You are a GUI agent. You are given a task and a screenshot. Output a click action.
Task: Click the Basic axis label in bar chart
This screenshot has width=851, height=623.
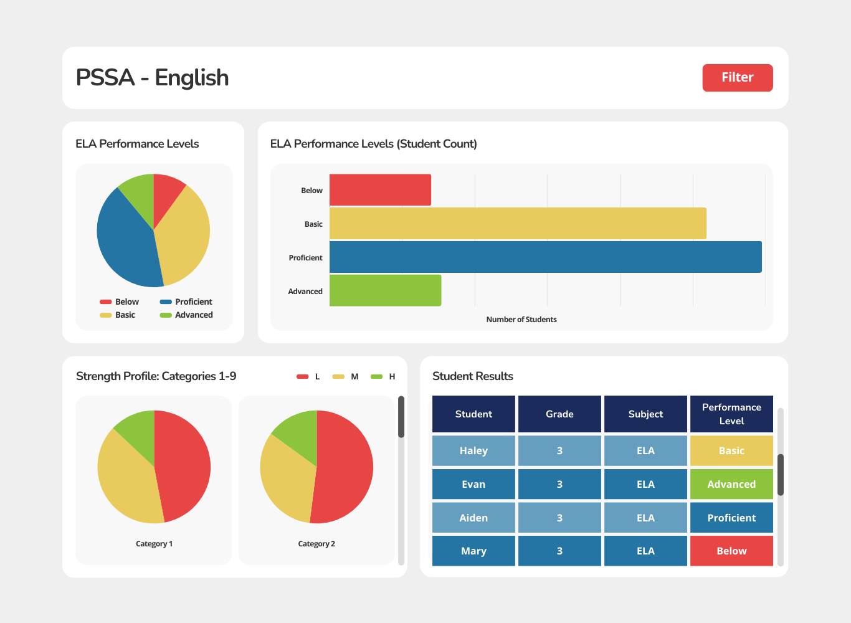[313, 224]
